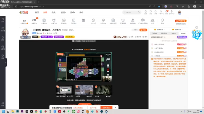Click the 友邻 people icon
204x114 pixels.
(152, 20)
